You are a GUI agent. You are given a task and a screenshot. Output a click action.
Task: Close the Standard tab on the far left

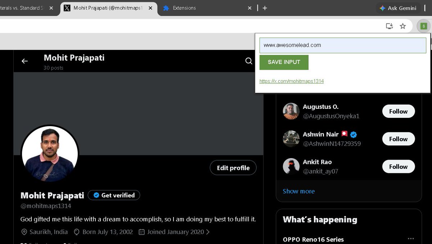coord(51,8)
